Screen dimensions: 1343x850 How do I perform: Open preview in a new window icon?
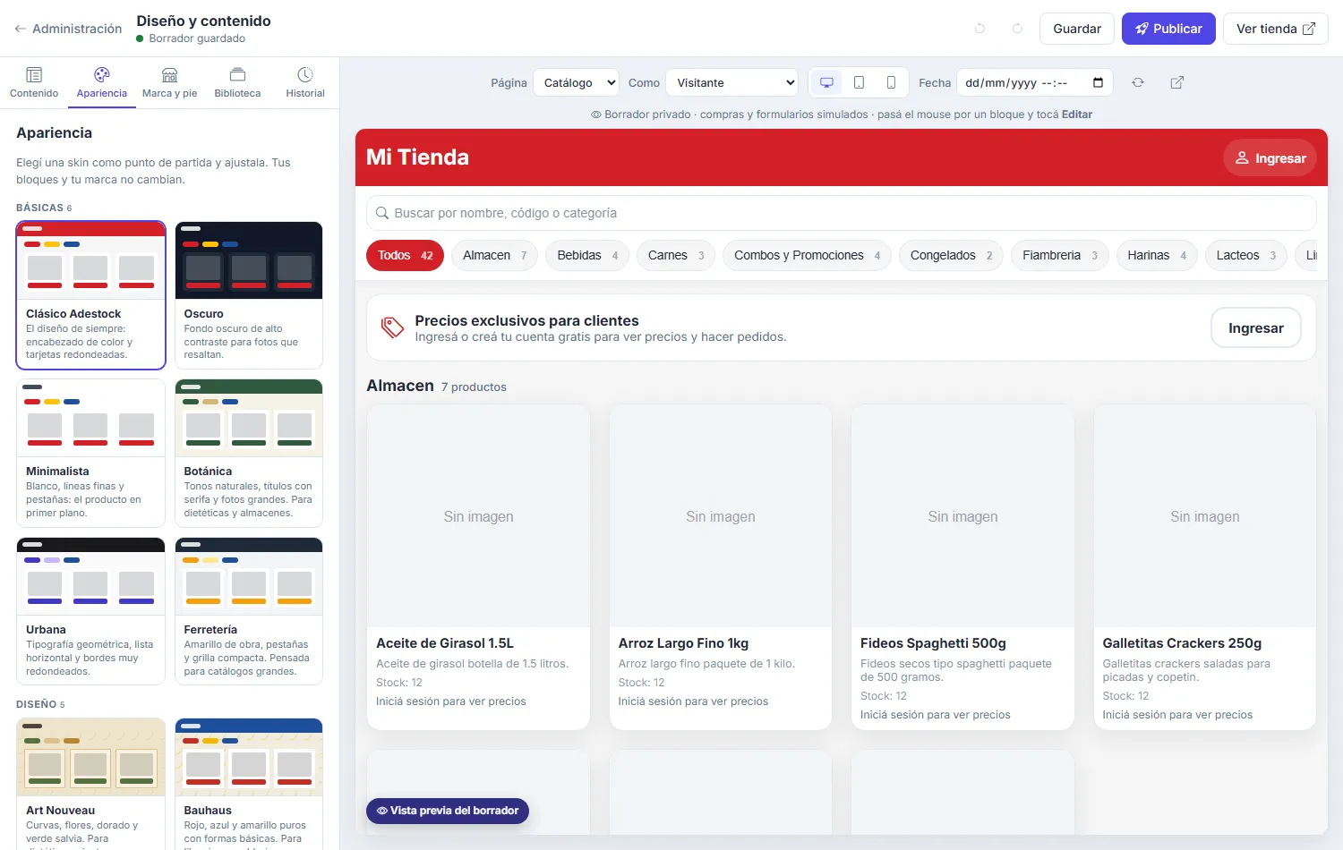click(1177, 82)
